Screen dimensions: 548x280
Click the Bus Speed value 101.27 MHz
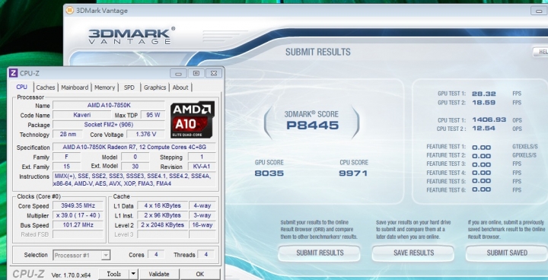click(x=78, y=224)
